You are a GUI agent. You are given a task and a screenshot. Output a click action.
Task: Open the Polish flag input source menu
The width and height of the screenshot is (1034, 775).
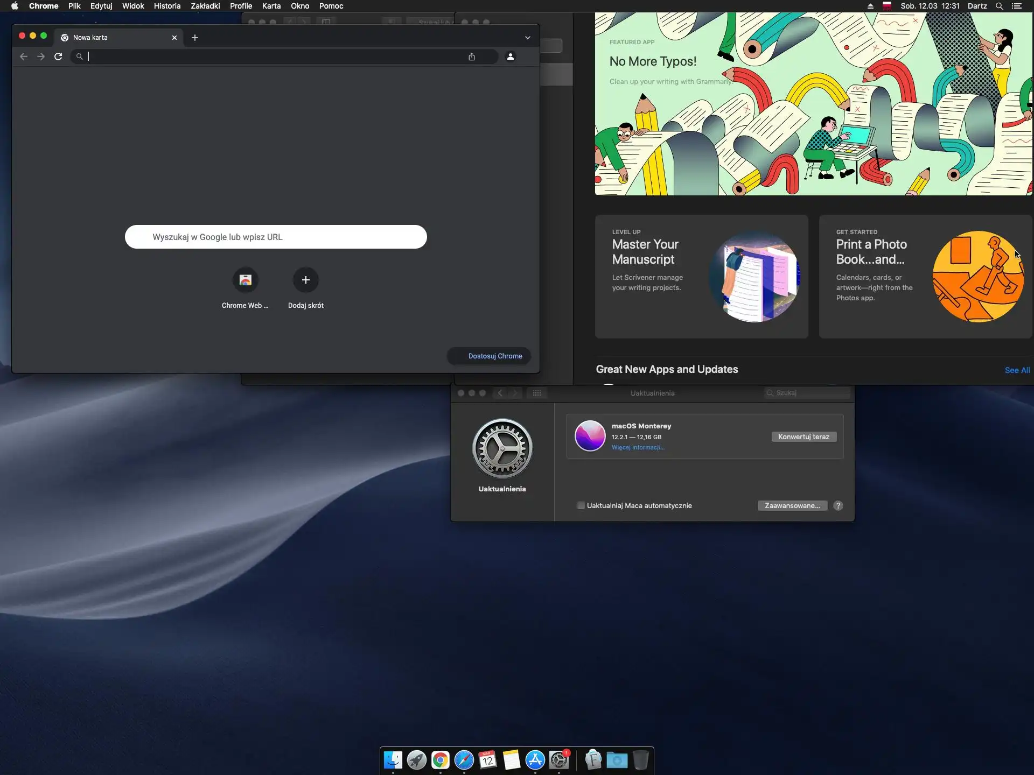coord(887,6)
